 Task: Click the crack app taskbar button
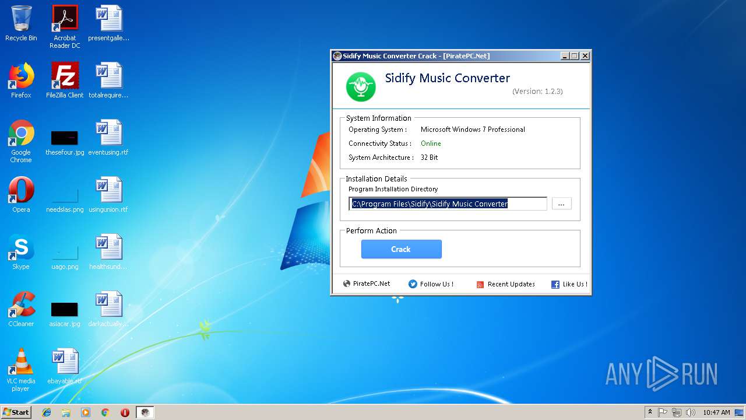[145, 412]
